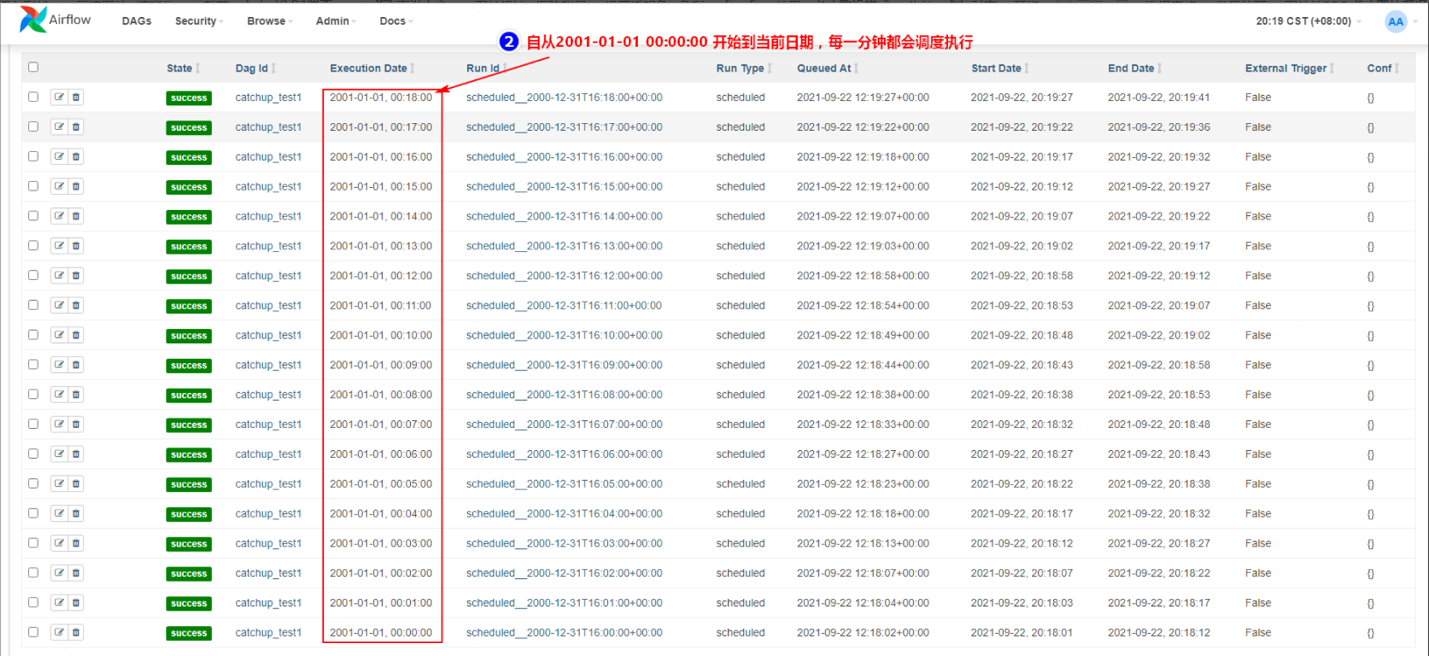Click the Airflow logo icon
This screenshot has height=656, width=1429.
click(33, 19)
